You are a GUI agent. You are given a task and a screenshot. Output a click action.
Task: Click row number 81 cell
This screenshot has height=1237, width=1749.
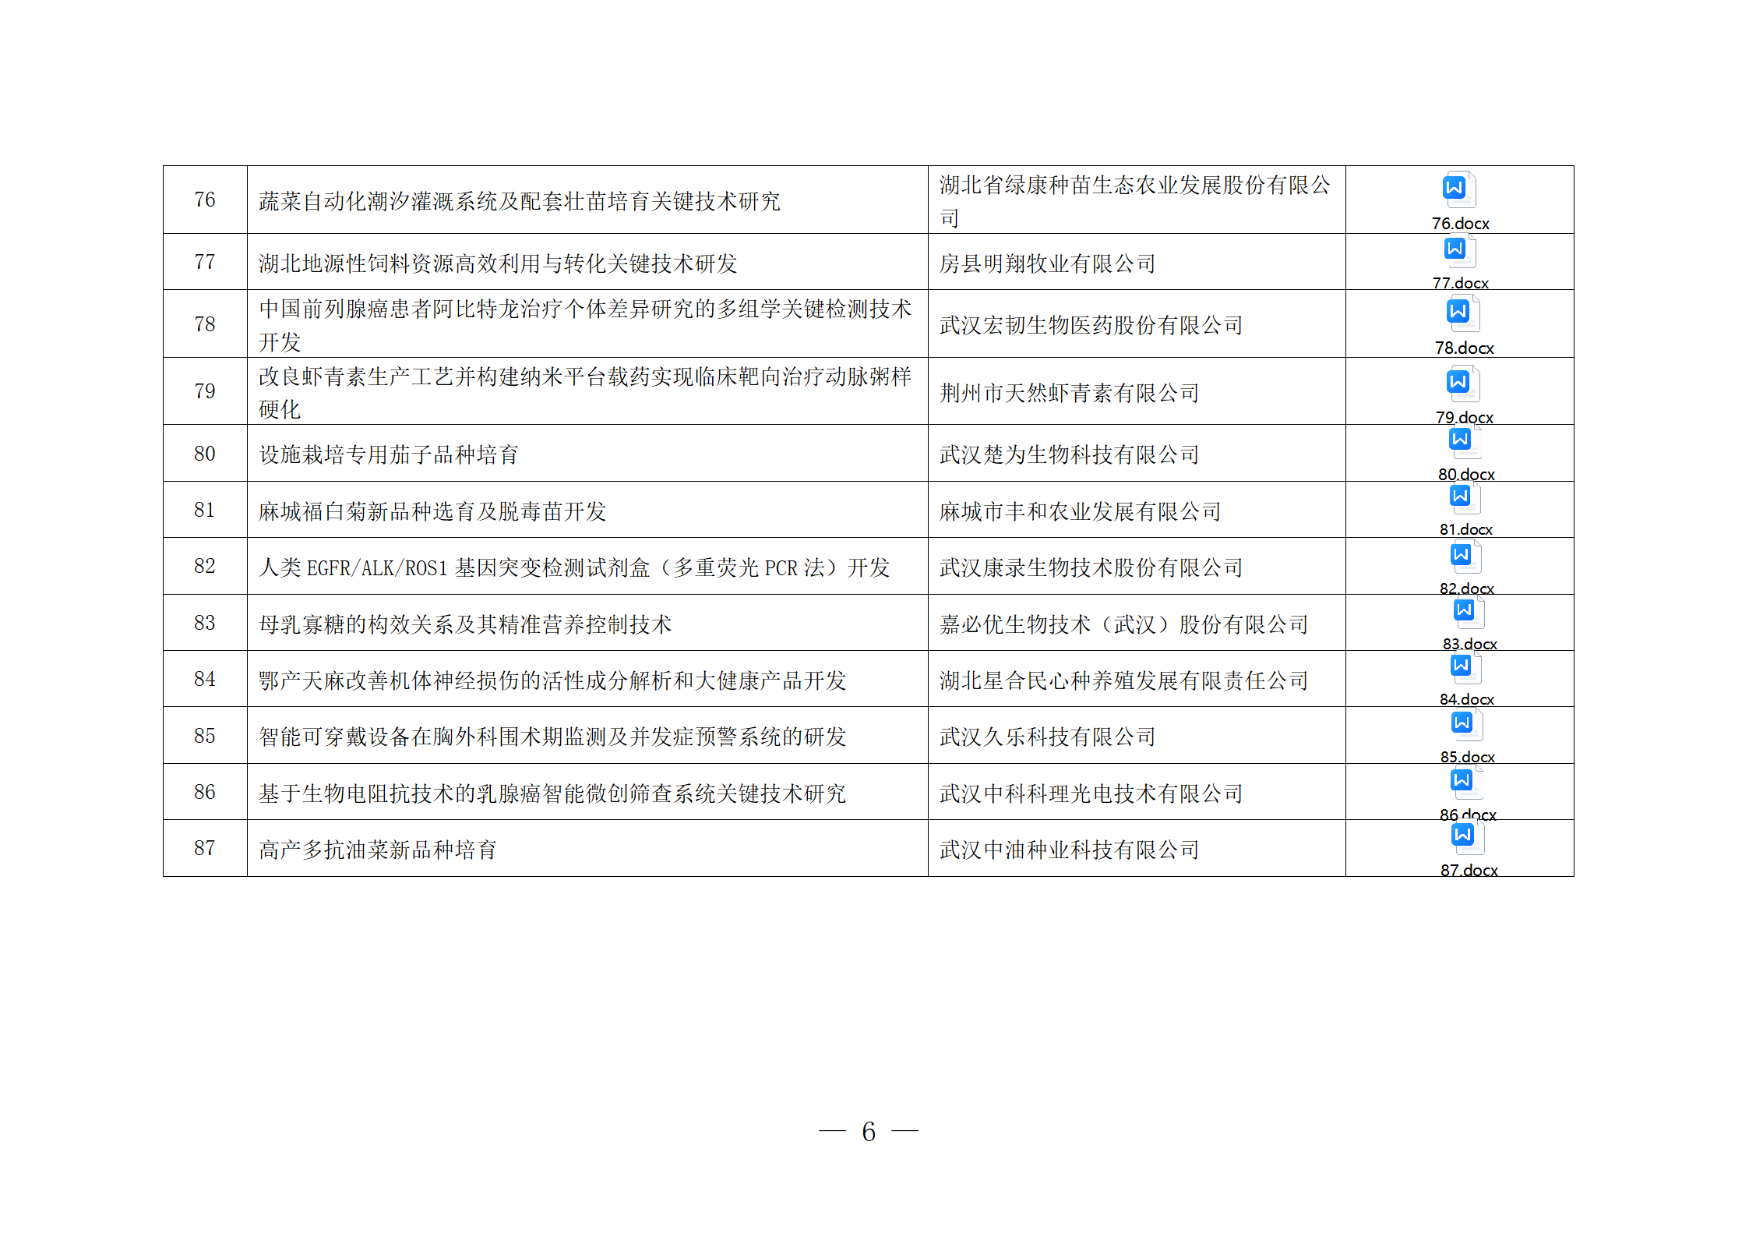[205, 510]
